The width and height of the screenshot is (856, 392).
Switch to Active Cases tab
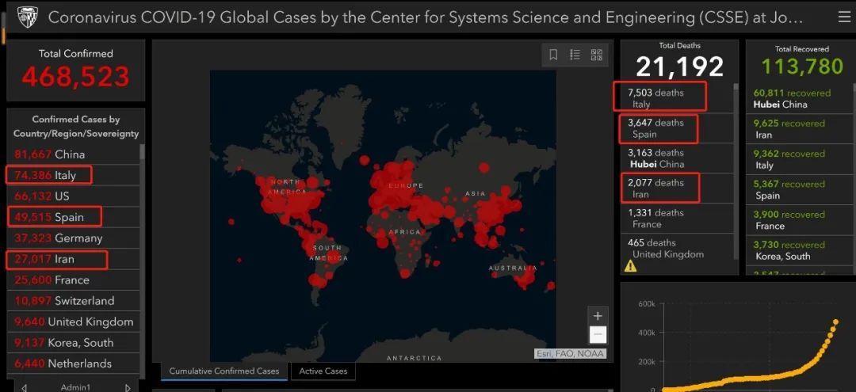coord(323,371)
